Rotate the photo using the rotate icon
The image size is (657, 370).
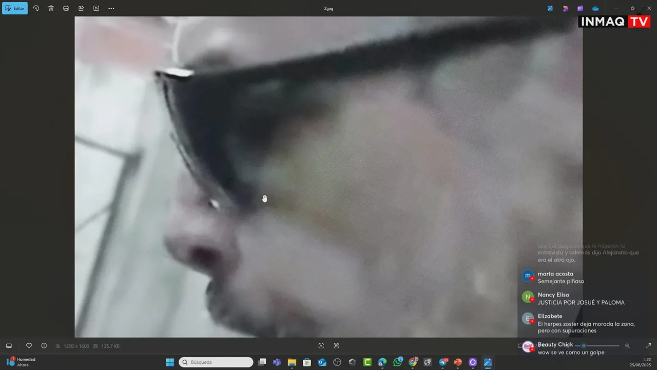click(36, 8)
